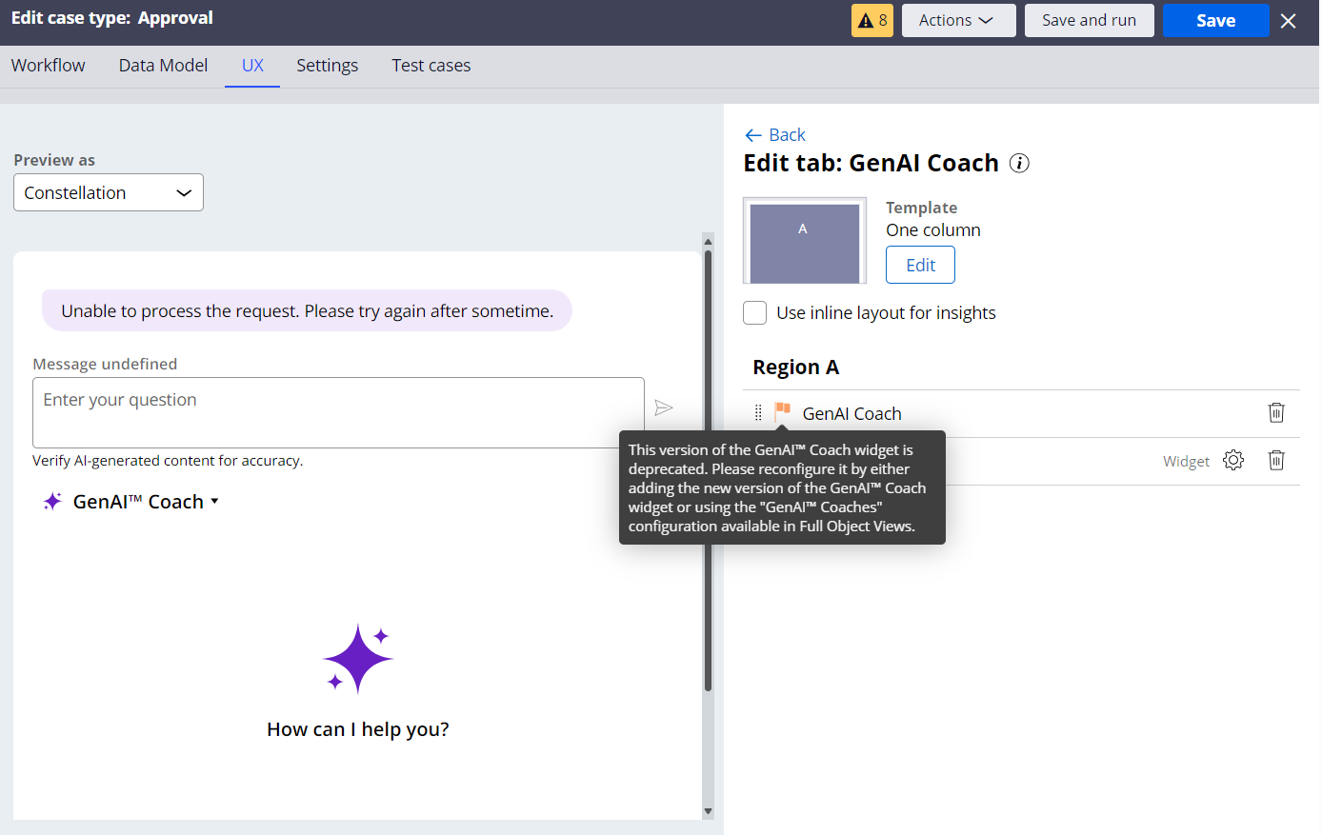This screenshot has height=835, width=1322.
Task: Go Back using the back link
Action: (774, 134)
